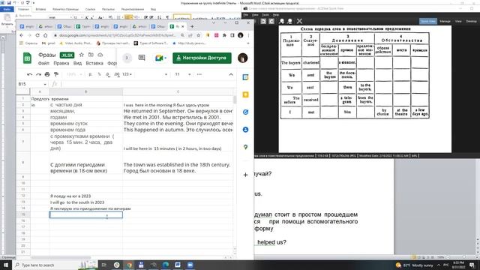480x270 pixels.
Task: Click the Настройки Доступа share button
Action: tap(202, 58)
